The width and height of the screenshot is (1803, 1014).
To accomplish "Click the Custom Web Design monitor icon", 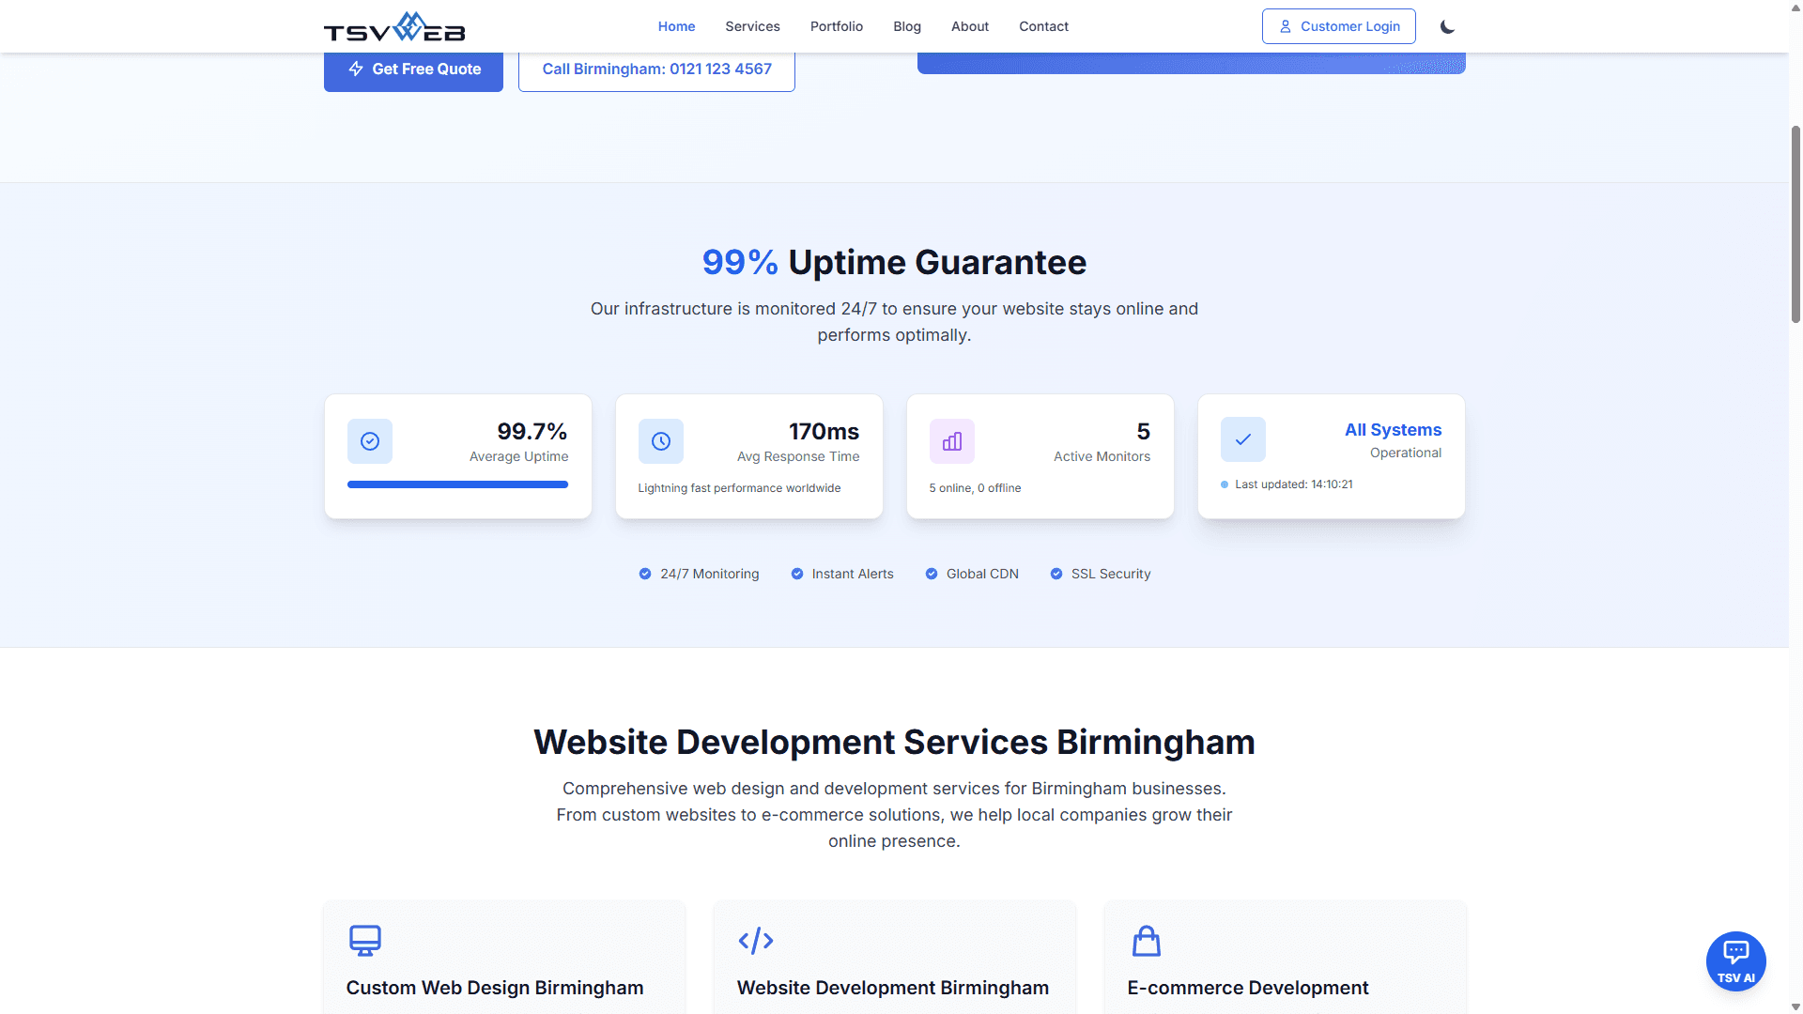I will pyautogui.click(x=365, y=940).
